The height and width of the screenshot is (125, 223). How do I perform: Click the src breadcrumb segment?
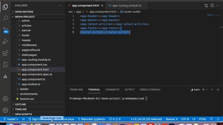pos(70,12)
